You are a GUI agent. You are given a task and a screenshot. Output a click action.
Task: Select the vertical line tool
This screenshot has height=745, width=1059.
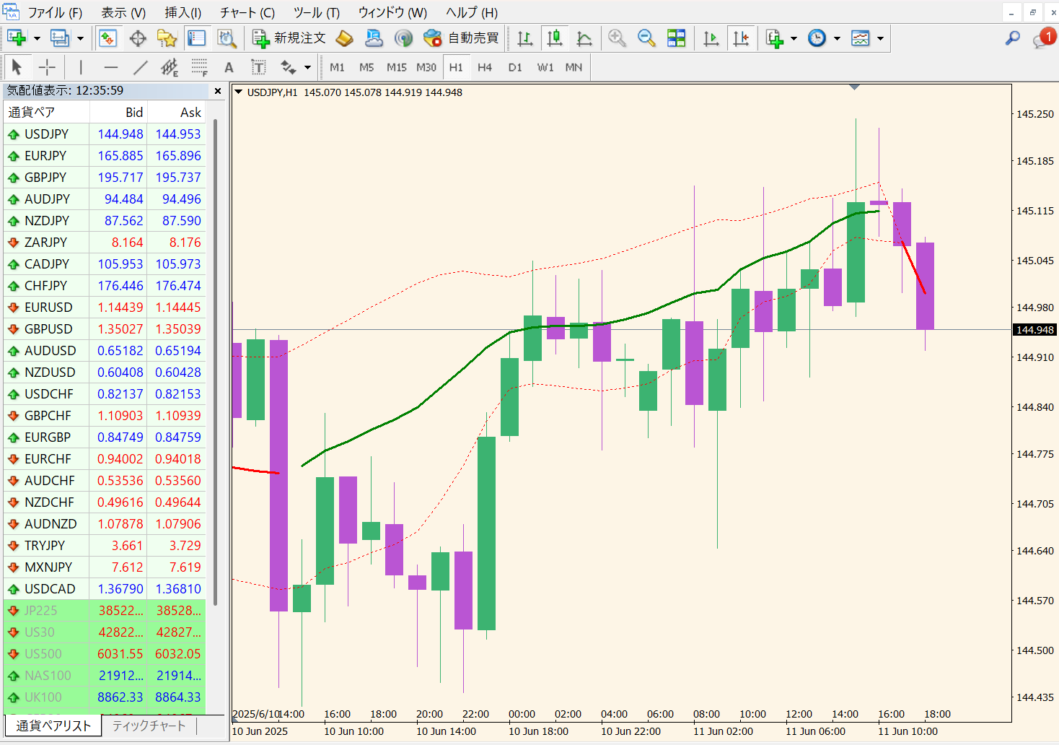81,67
